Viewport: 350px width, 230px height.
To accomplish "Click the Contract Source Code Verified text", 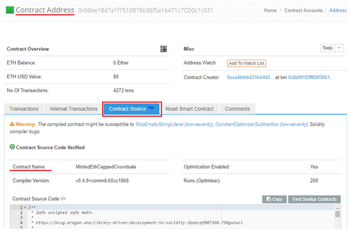I will pos(50,148).
